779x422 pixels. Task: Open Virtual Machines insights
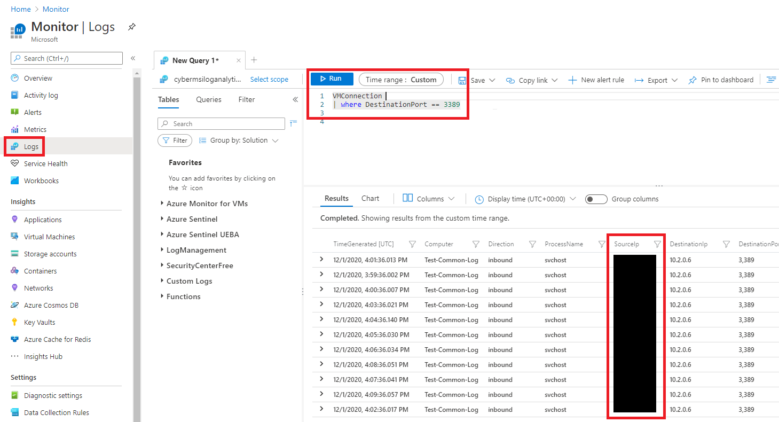[50, 237]
